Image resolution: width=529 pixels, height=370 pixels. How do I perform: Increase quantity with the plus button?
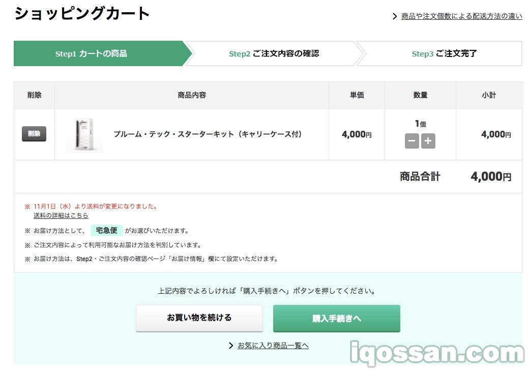tap(428, 141)
